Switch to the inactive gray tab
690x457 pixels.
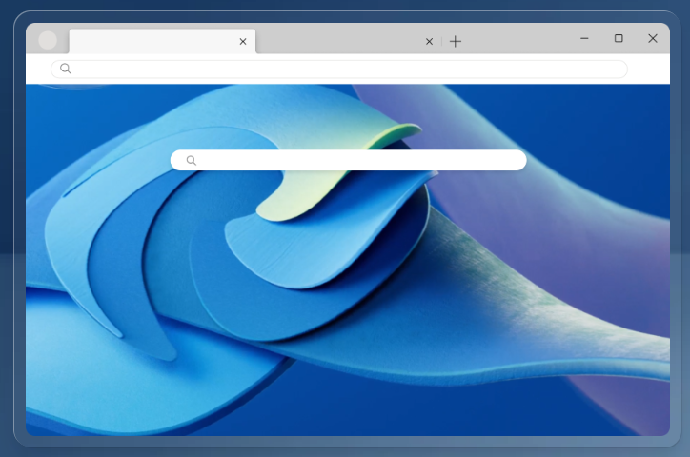348,41
